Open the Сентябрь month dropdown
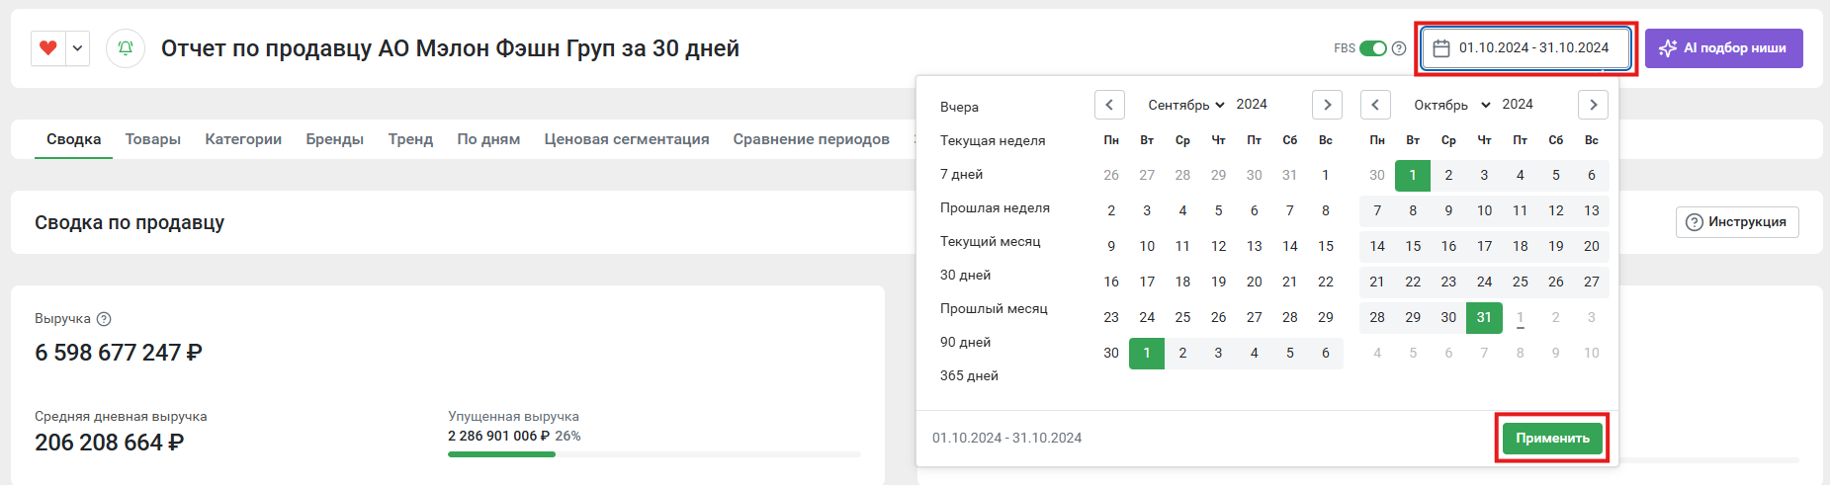1830x485 pixels. [x=1185, y=105]
